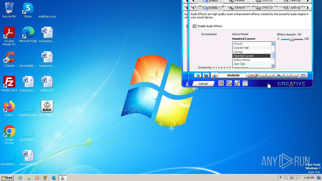Open the FileZilla Client shortcut
Viewport: 322px width, 181px height.
(9, 84)
